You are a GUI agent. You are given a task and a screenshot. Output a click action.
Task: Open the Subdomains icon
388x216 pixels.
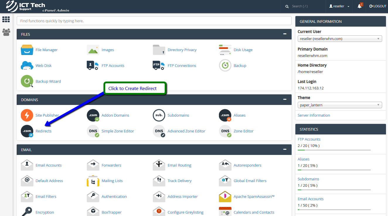click(159, 115)
